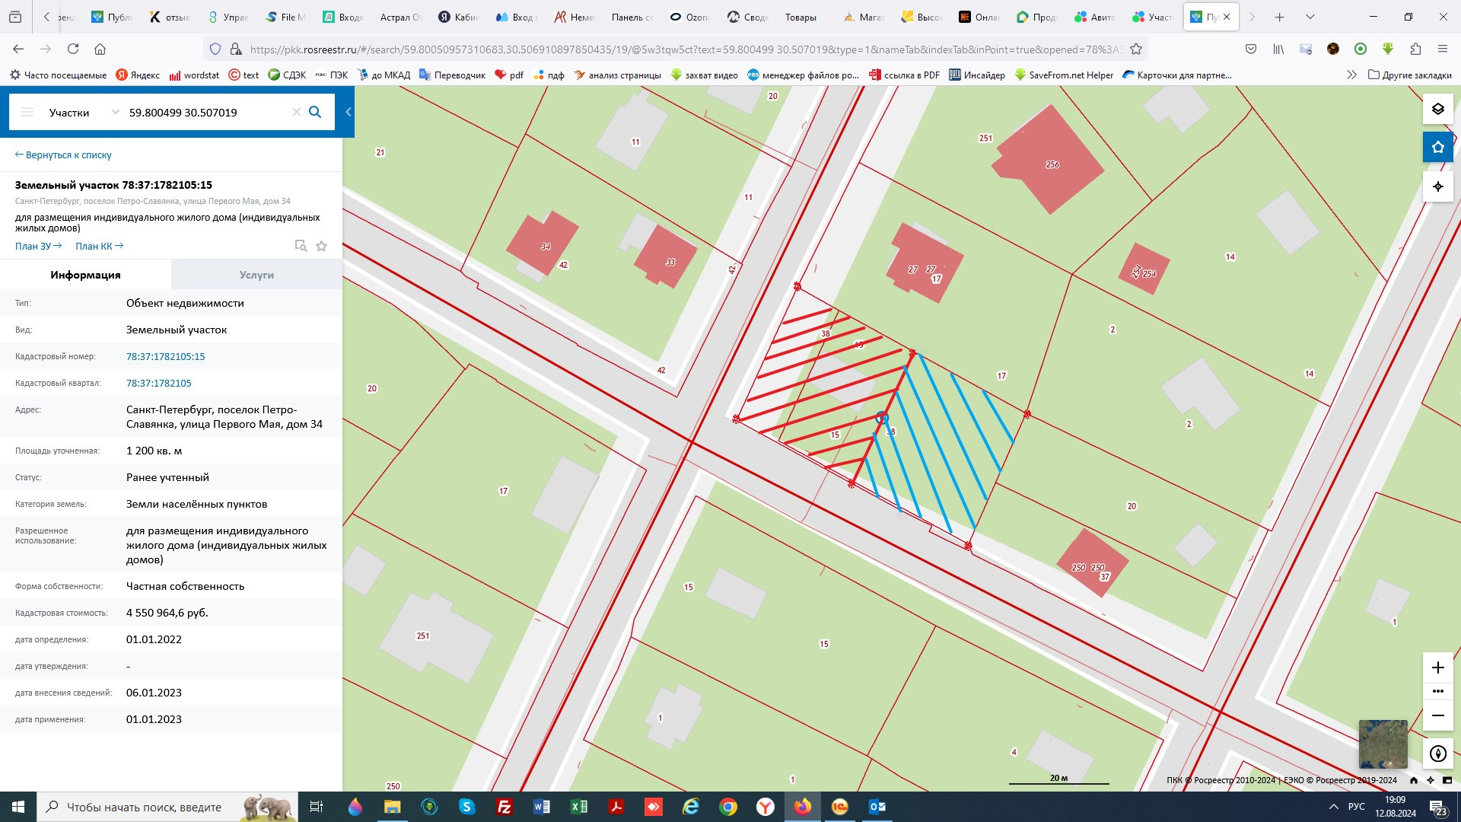Screen dimensions: 1461x822
Task: Click the favorites star button on map
Action: 1437,148
